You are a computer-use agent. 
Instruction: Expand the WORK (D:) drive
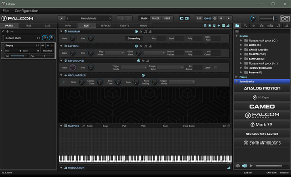(x=241, y=45)
